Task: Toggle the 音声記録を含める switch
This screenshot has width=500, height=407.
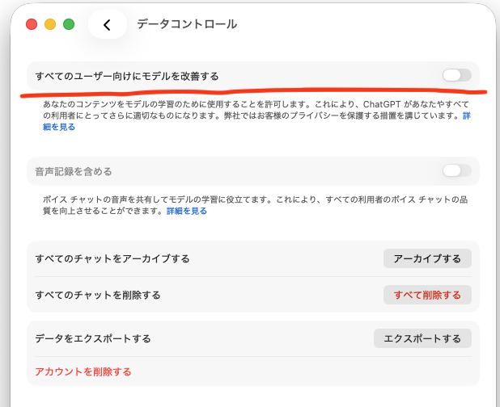Action: point(456,170)
